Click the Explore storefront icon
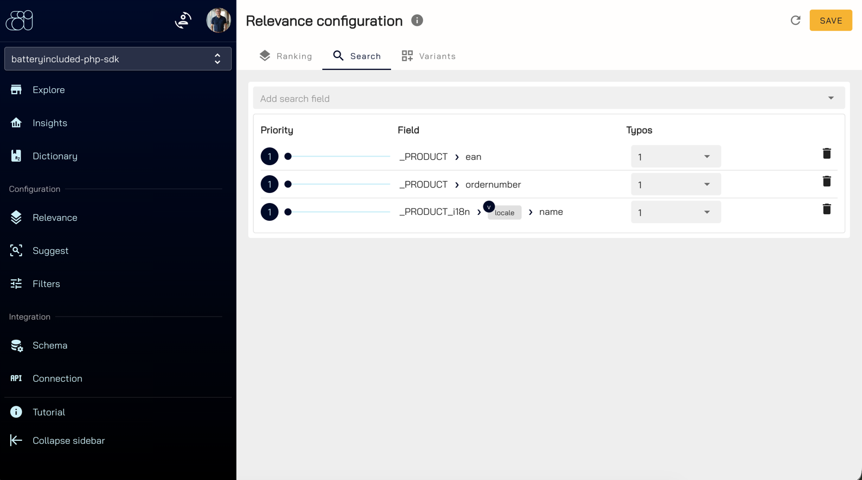 click(16, 90)
